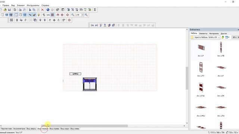Toggle the wireframe view mode icon
The width and height of the screenshot is (239, 134).
(2, 15)
